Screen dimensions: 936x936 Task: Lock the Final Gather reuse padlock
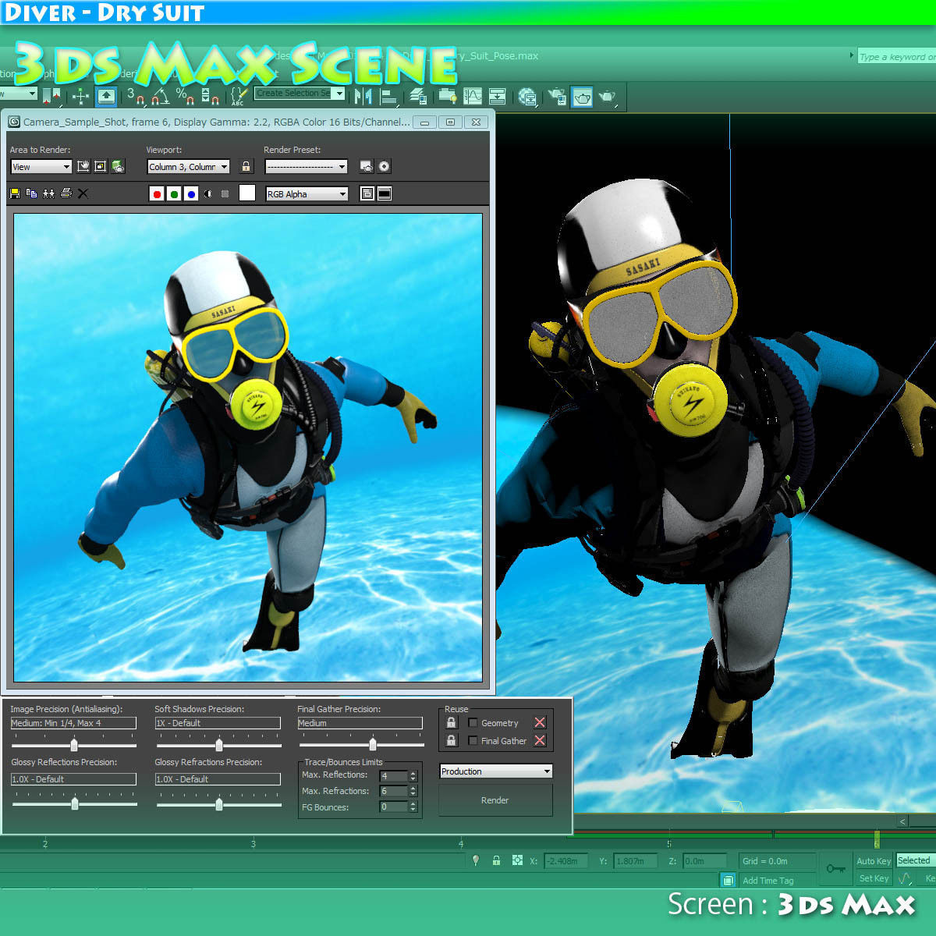451,740
